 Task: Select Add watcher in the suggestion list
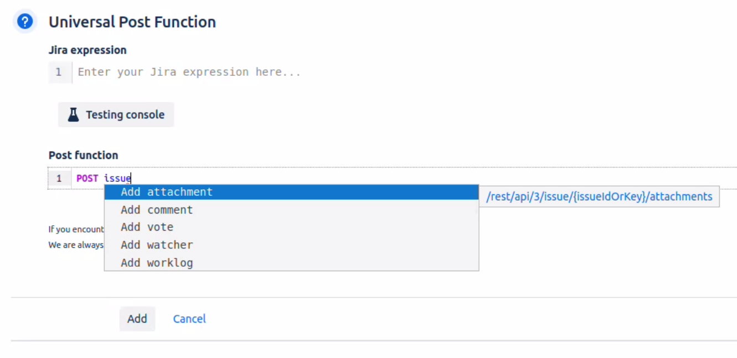(x=157, y=245)
